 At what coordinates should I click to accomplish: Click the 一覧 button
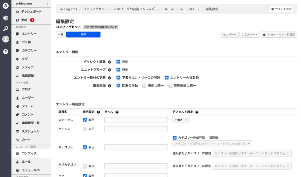[x=61, y=35]
